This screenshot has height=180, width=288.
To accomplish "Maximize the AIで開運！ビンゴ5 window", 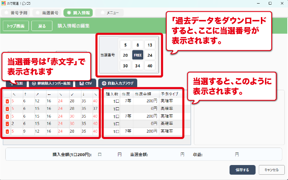I will coord(270,3).
